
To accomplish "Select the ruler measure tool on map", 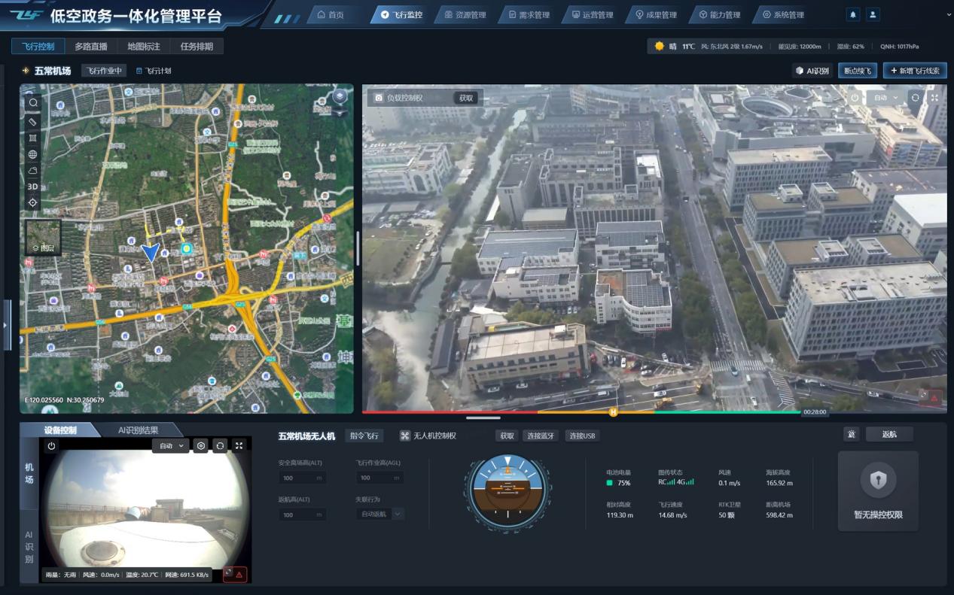I will click(x=32, y=121).
